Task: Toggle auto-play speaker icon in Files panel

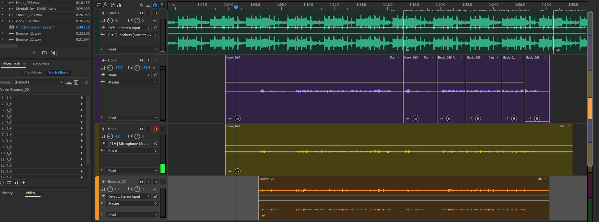Action: 54,53
